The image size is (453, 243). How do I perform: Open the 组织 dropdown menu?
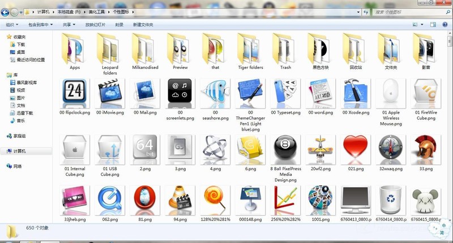tap(11, 25)
